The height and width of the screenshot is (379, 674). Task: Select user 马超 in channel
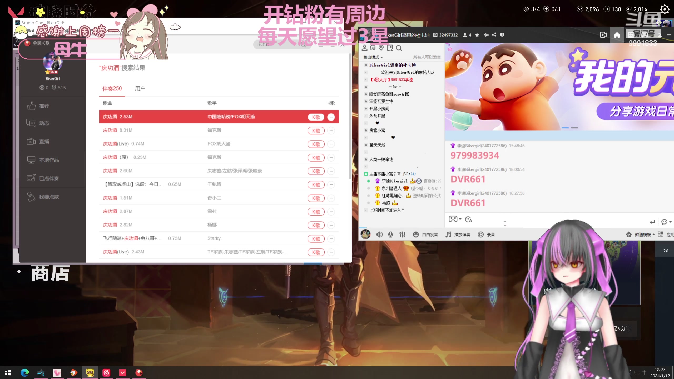(x=386, y=203)
